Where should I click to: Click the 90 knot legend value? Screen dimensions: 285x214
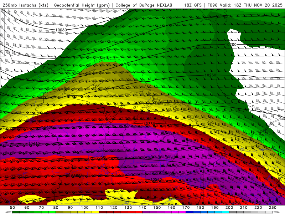(70, 208)
